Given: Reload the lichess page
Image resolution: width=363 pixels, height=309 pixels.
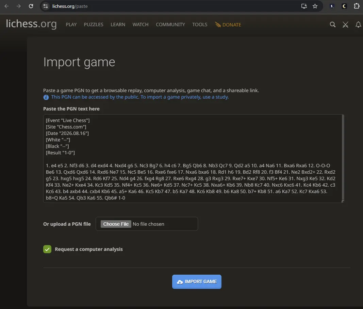Looking at the screenshot, I should [31, 6].
